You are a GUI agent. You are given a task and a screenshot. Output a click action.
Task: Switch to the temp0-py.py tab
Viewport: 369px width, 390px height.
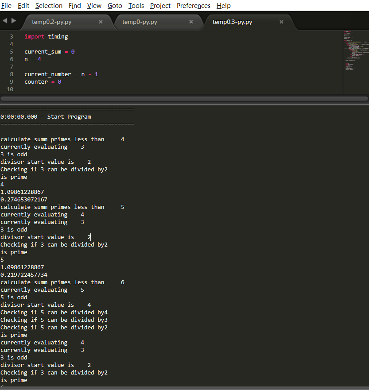click(x=140, y=22)
